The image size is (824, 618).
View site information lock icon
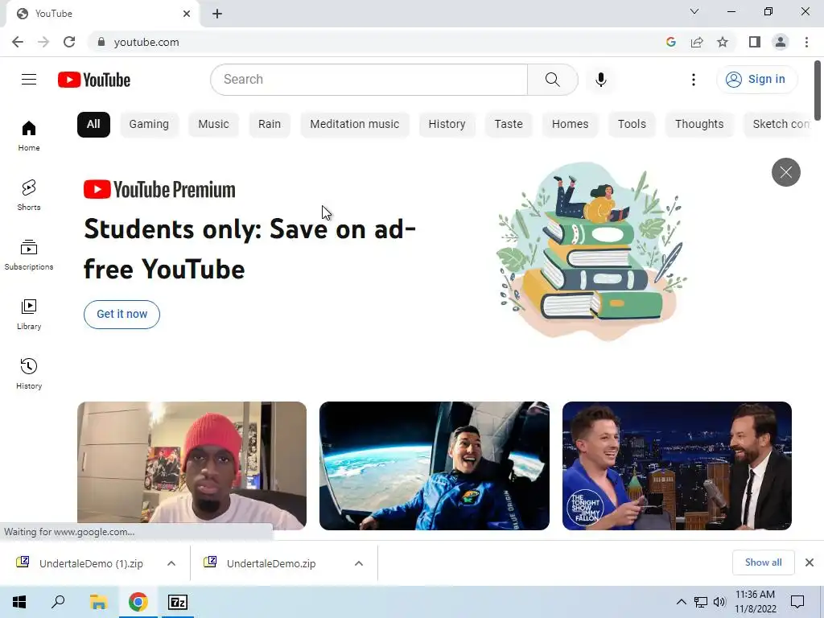[101, 42]
